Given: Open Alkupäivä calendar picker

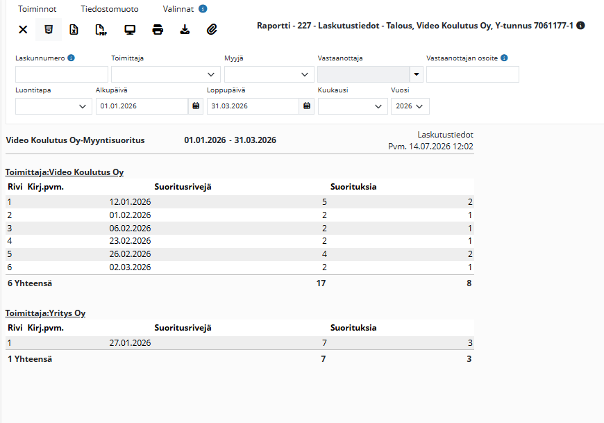Looking at the screenshot, I should tap(196, 106).
